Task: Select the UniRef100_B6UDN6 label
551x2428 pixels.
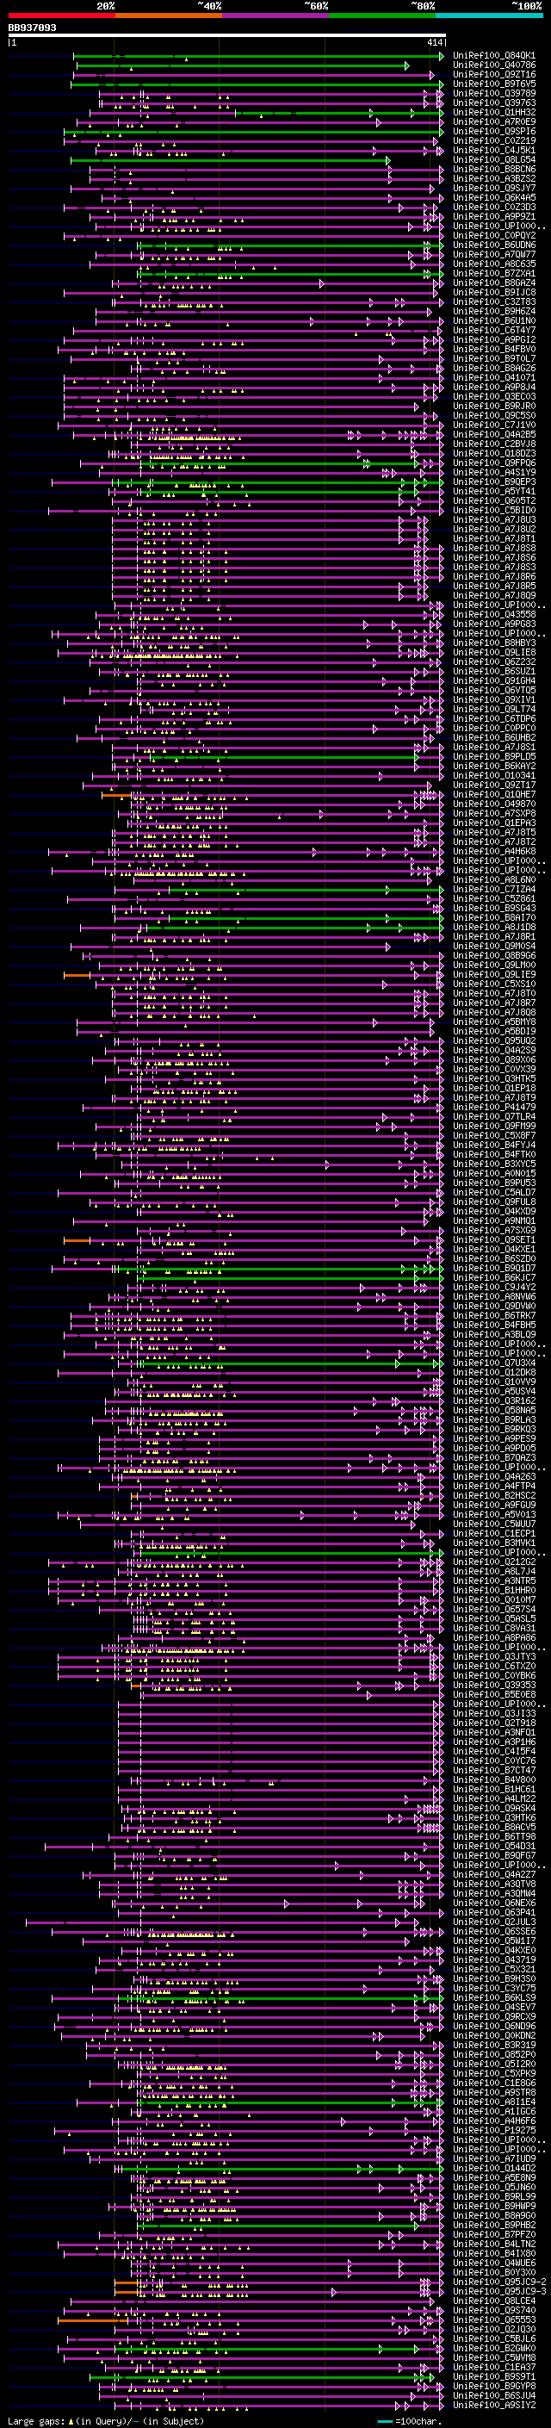Action: click(494, 245)
